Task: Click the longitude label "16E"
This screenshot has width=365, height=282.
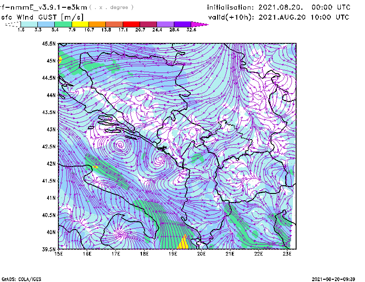Action: point(87,254)
